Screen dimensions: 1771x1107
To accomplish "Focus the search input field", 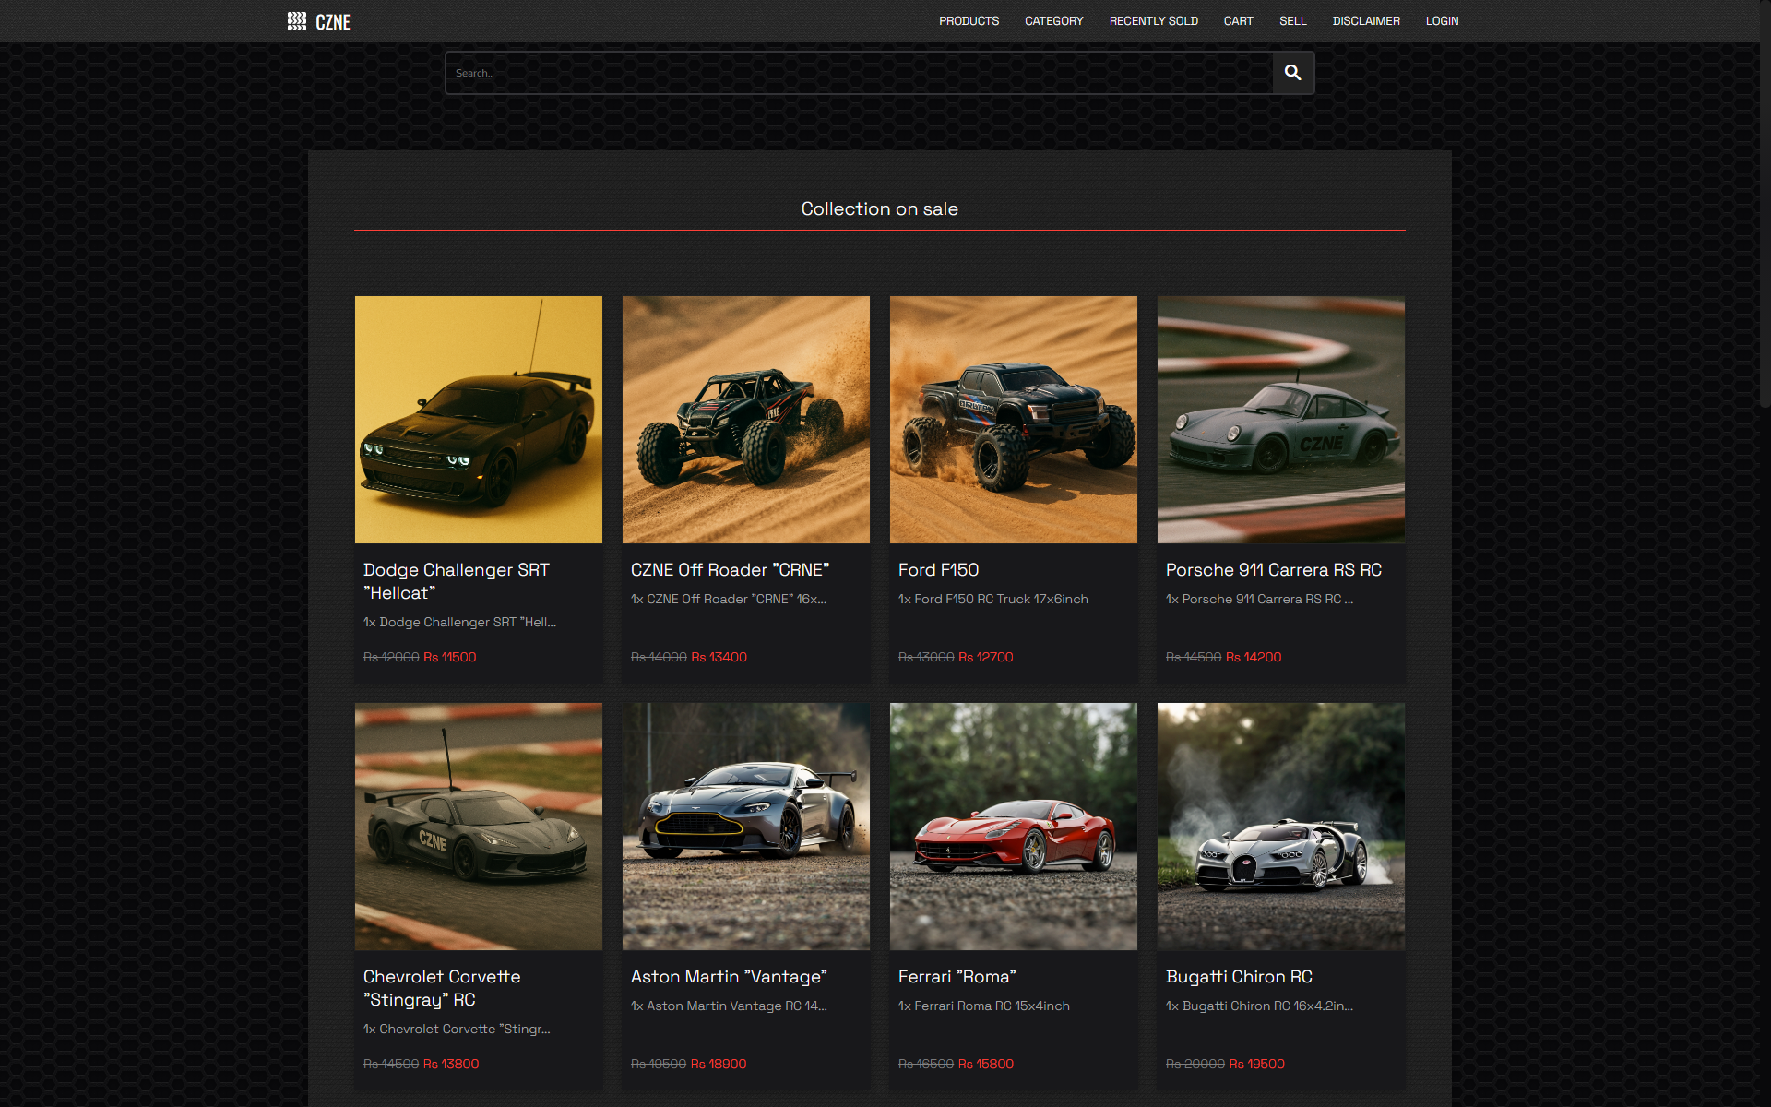I will pyautogui.click(x=858, y=73).
